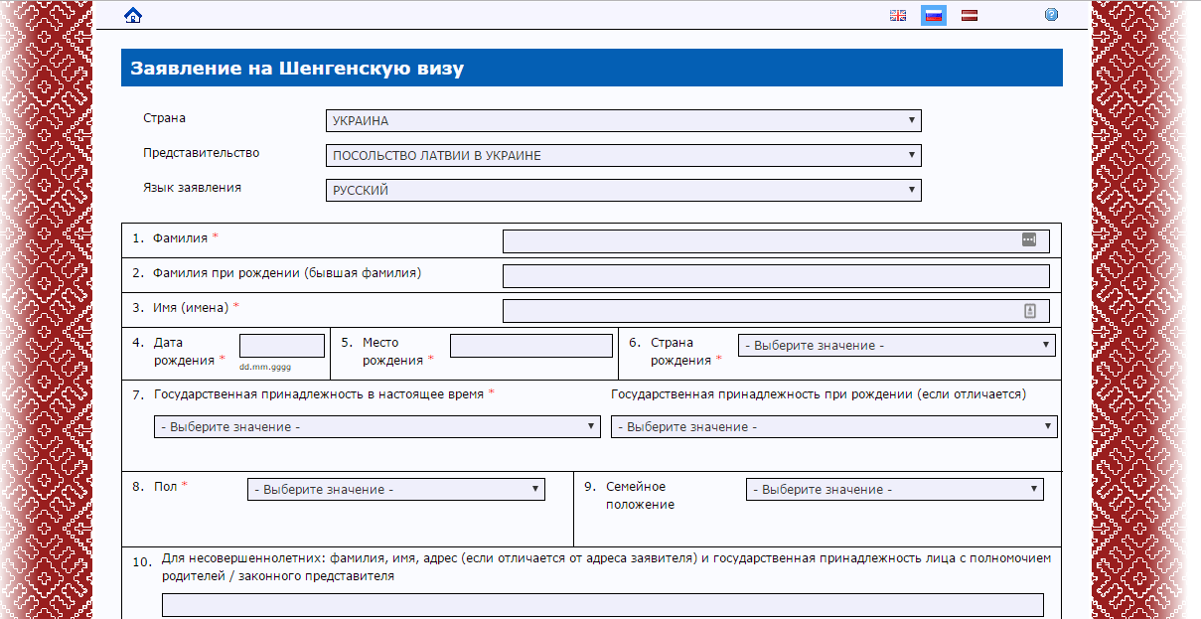Open help via the blue question mark
This screenshot has width=1201, height=619.
click(1051, 15)
